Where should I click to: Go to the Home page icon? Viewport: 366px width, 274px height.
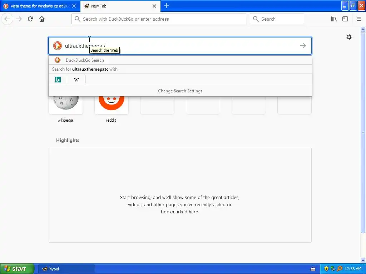[42, 19]
